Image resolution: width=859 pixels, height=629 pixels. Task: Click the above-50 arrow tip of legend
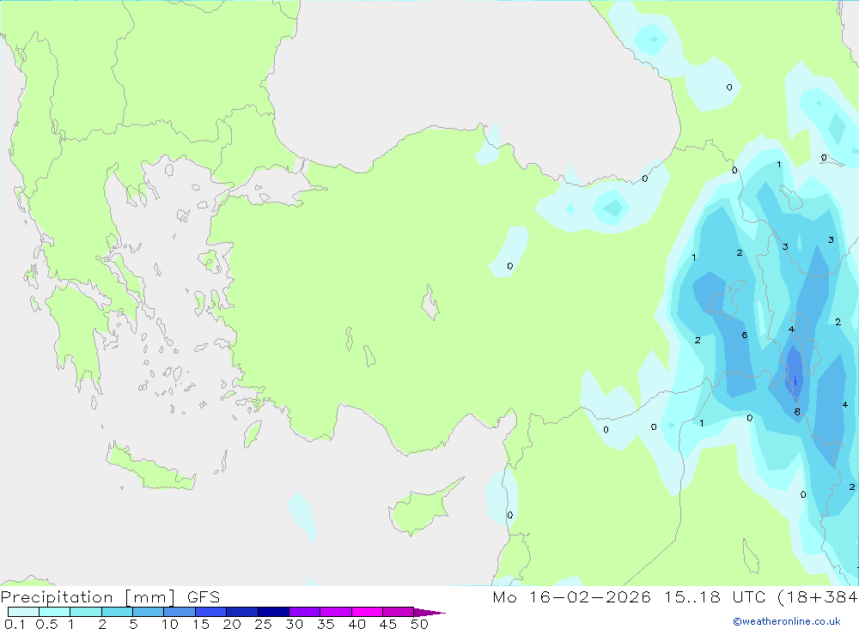(x=429, y=613)
